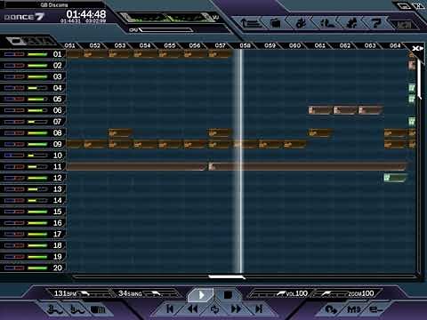The image size is (427, 320).
Task: Toggle the blue button on track 06
Action: point(10,110)
